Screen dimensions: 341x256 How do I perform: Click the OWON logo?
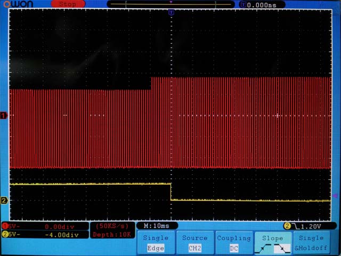point(18,4)
